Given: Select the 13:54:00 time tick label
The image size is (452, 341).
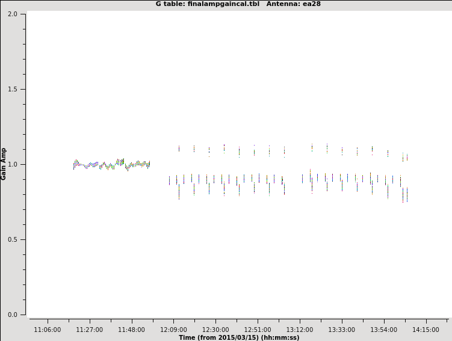Looking at the screenshot, I should tap(384, 330).
